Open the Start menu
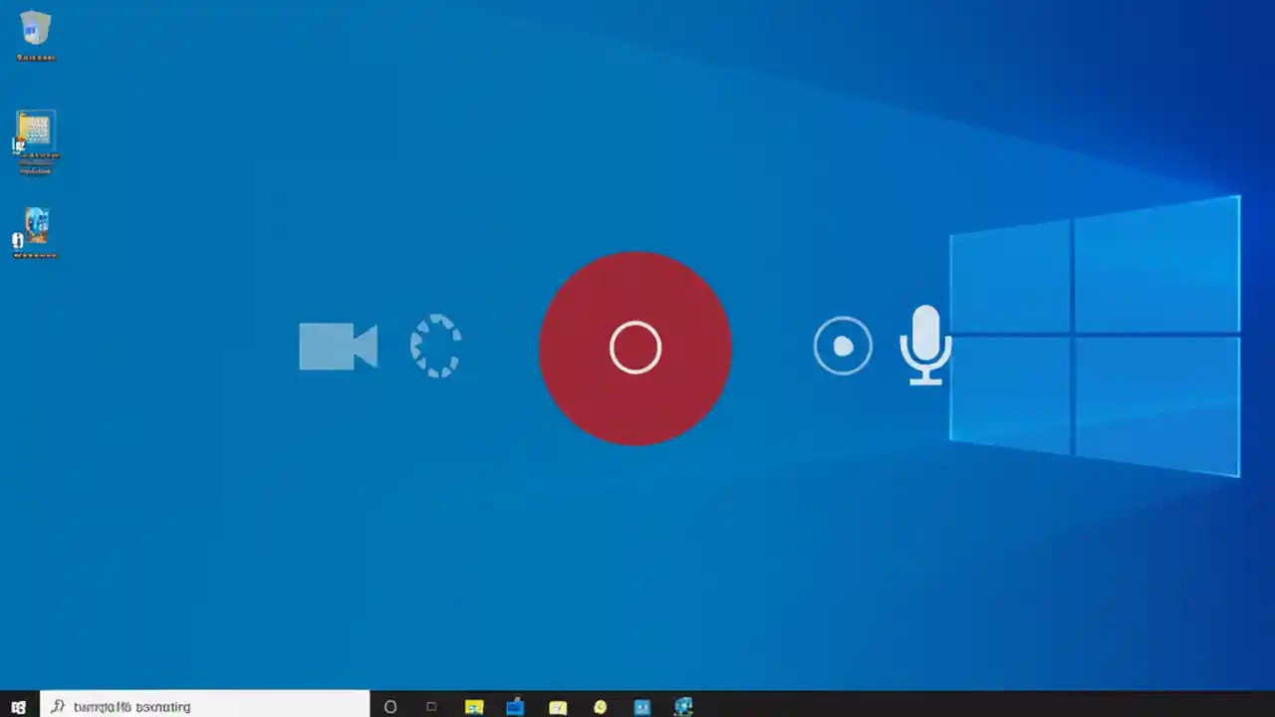The image size is (1275, 717). tap(18, 707)
